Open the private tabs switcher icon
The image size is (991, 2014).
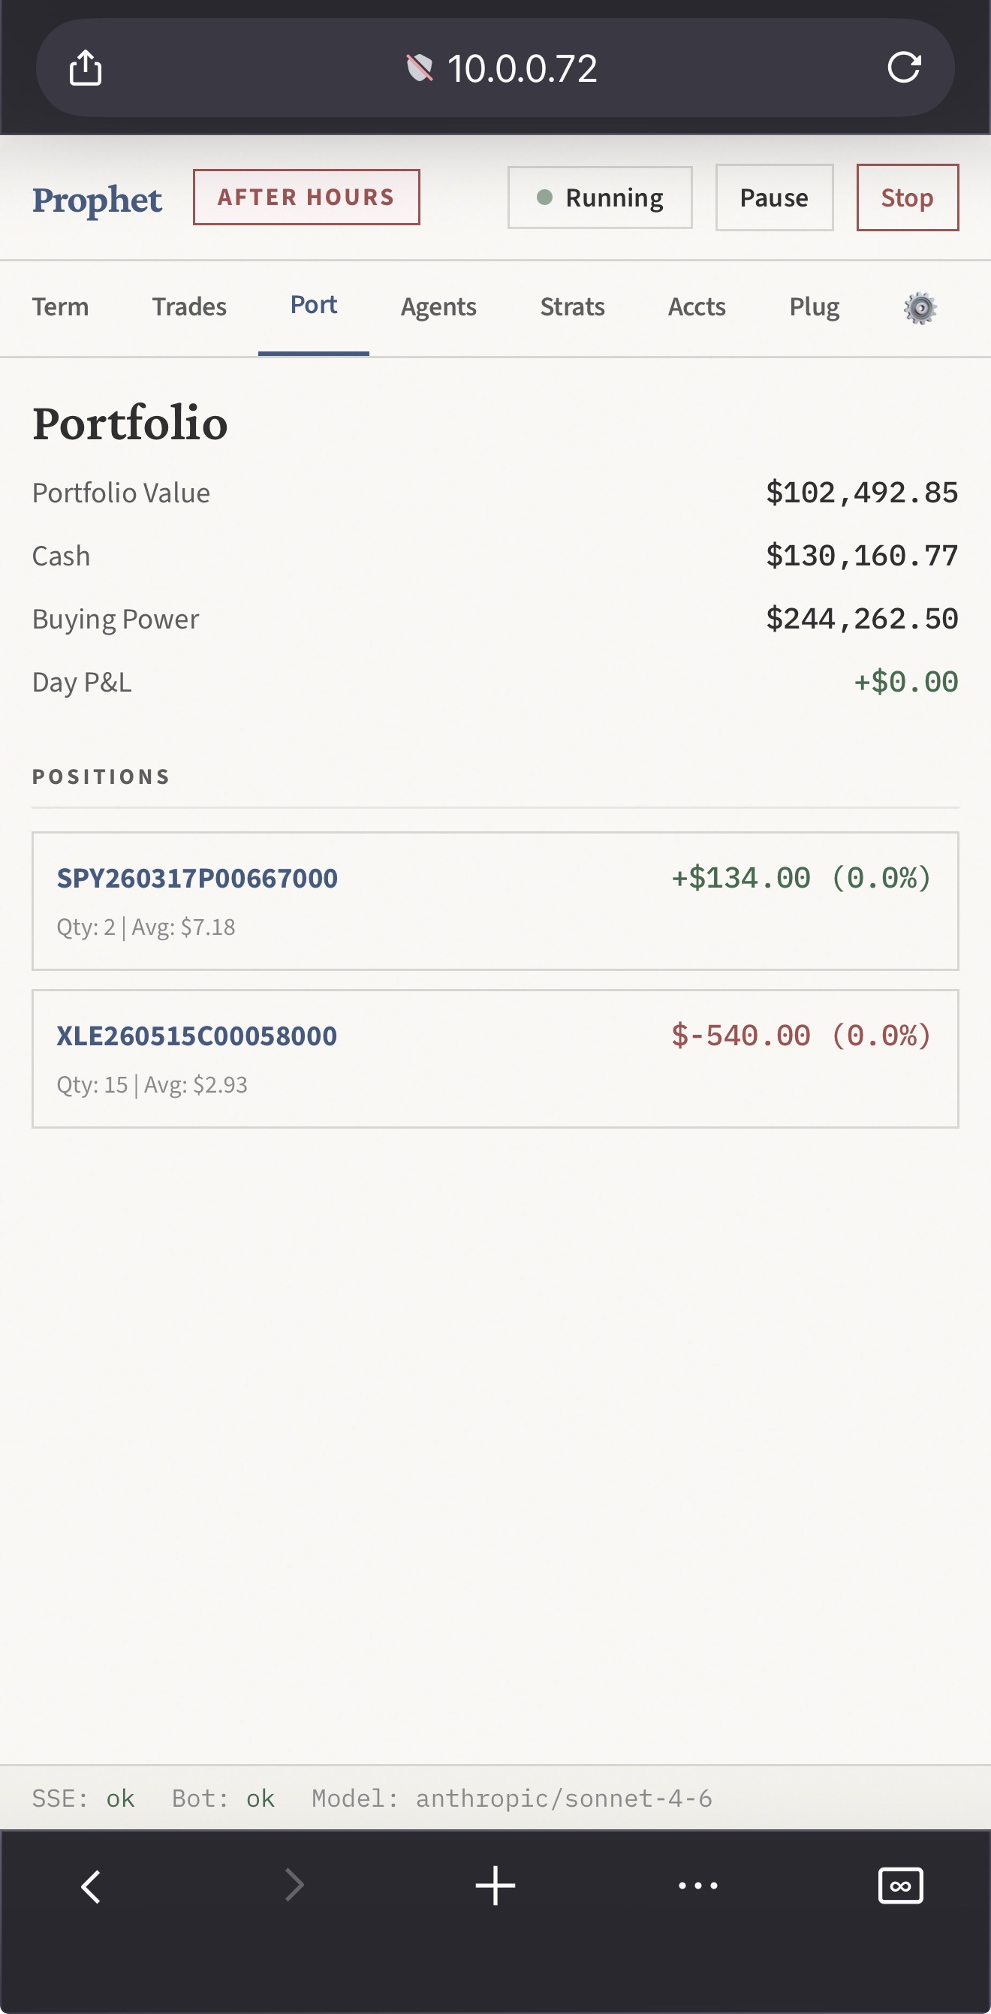[x=900, y=1886]
